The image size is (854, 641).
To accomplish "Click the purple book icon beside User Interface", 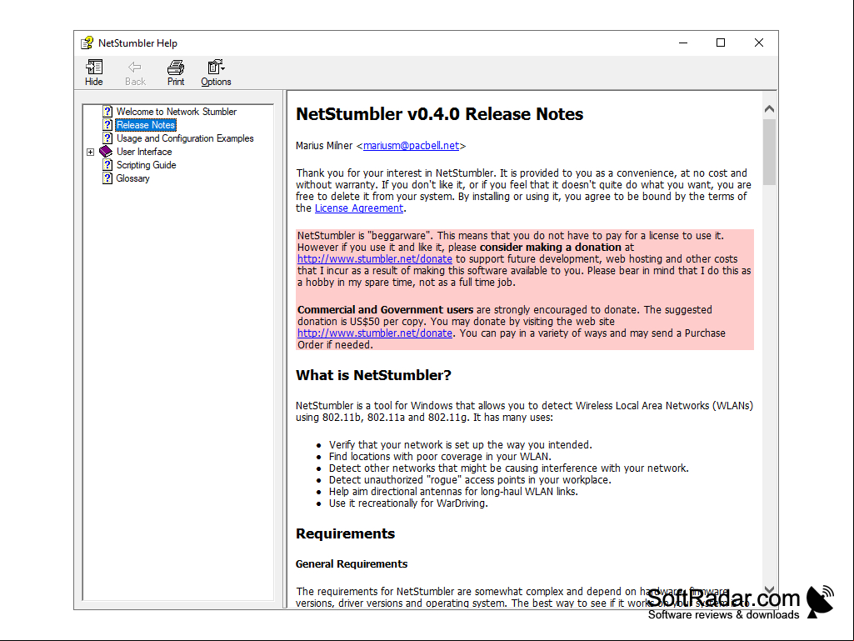I will pos(106,152).
